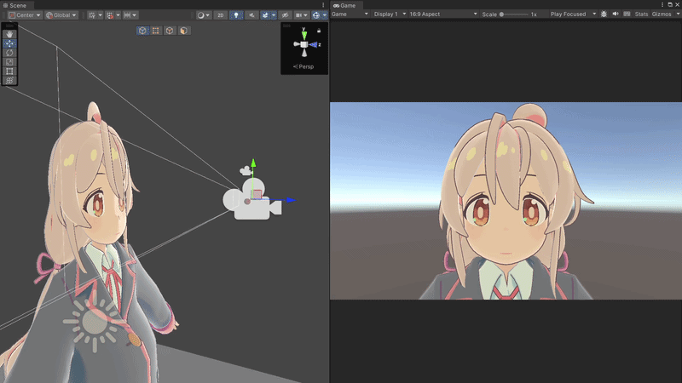This screenshot has height=383, width=682.
Task: Click the grid snapping icon
Action: pyautogui.click(x=110, y=15)
